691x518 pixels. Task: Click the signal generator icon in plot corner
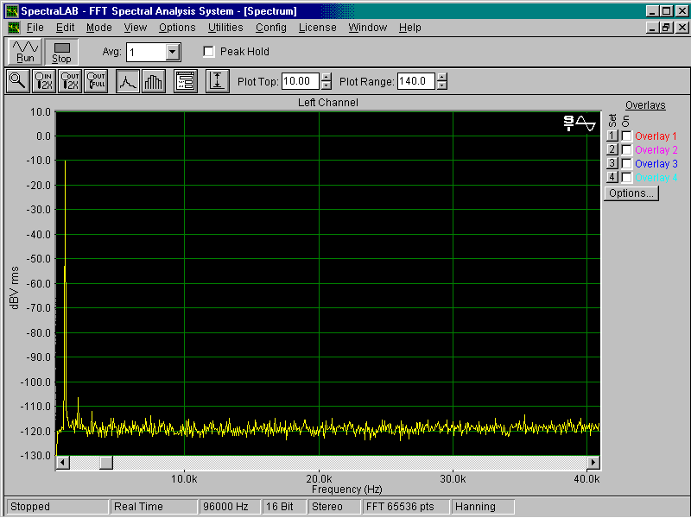click(x=580, y=123)
